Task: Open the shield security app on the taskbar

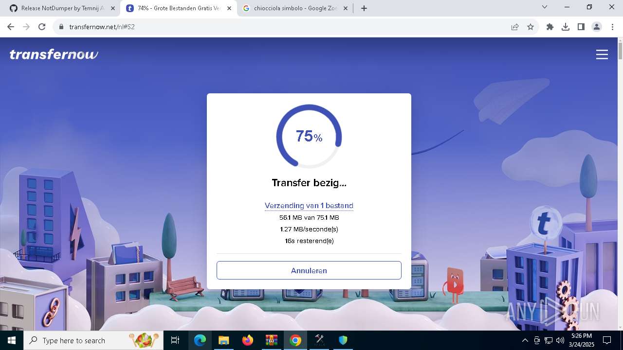Action: point(343,340)
